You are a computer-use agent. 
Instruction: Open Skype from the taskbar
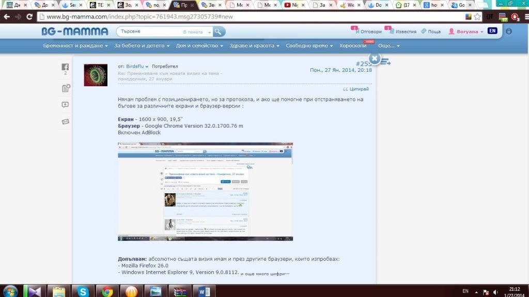[83, 291]
